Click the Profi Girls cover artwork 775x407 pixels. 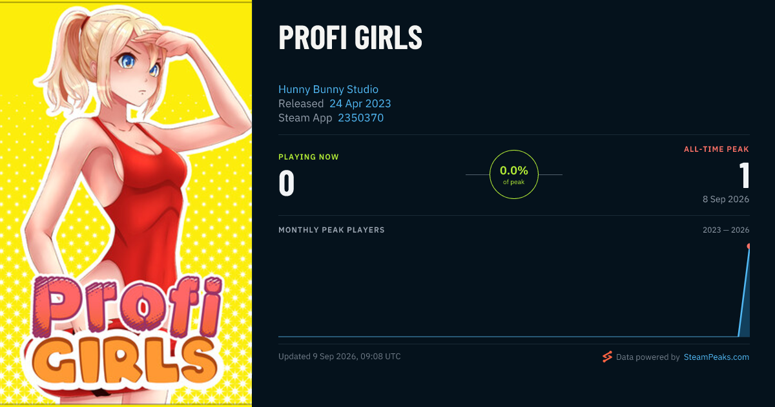point(126,203)
